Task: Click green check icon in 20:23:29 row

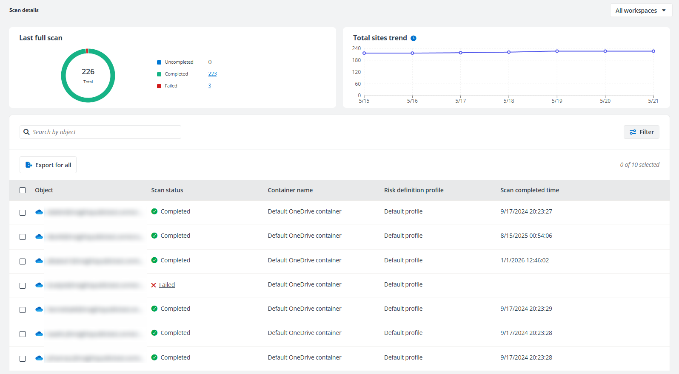Action: pos(154,309)
